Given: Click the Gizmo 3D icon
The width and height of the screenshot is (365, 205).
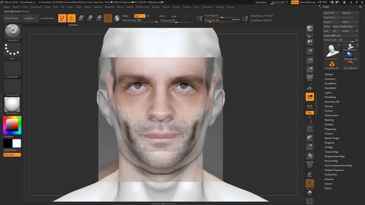Looking at the screenshot, I should pos(108,18).
